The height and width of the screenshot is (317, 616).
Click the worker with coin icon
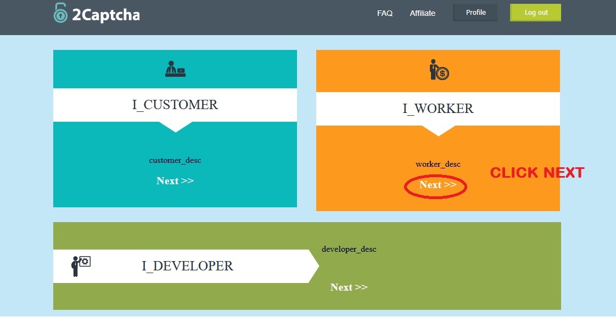(x=439, y=70)
